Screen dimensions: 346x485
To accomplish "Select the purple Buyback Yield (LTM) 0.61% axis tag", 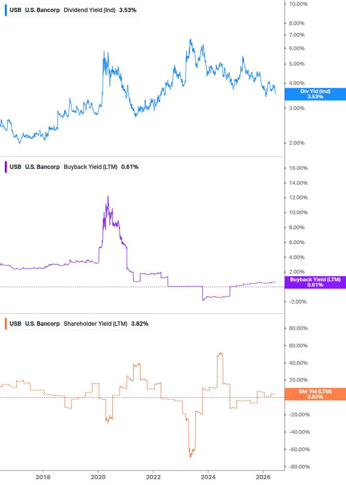I will (315, 282).
